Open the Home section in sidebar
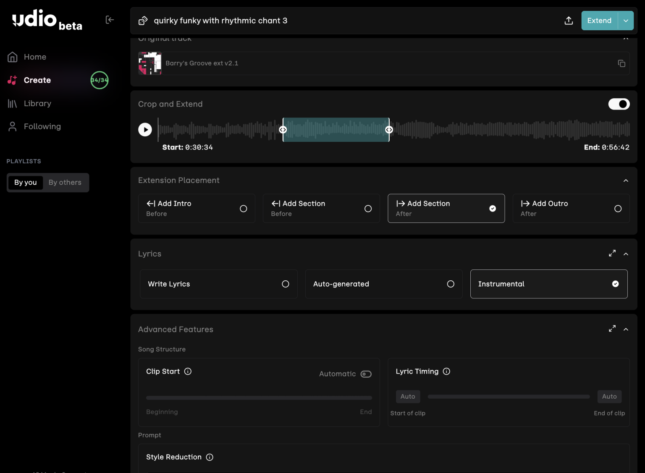This screenshot has height=473, width=645. click(35, 57)
